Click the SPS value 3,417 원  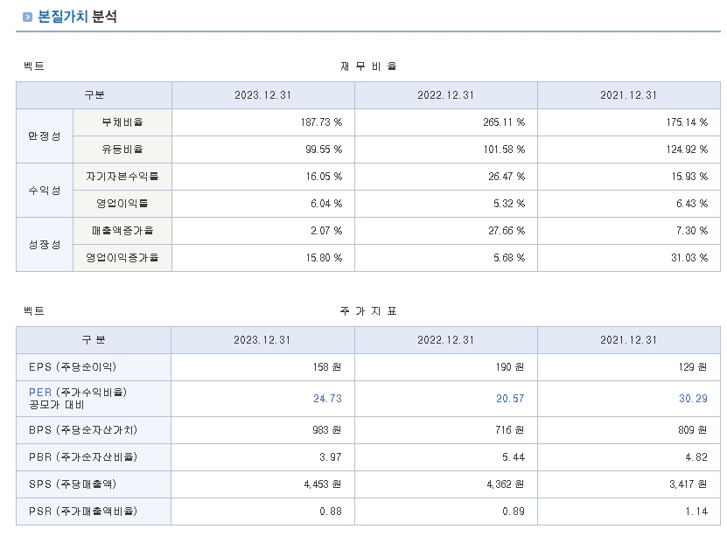689,484
